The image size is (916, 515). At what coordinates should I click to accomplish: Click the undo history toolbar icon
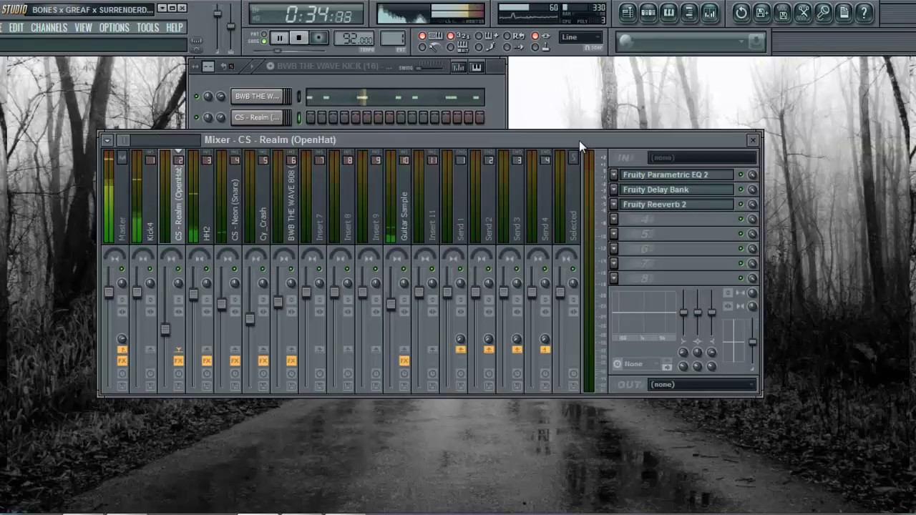click(x=741, y=12)
